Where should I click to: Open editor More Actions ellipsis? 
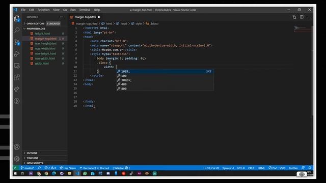click(x=309, y=17)
